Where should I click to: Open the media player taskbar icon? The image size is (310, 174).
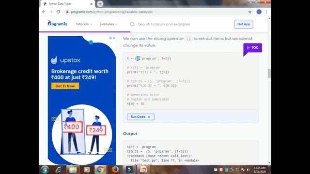click(87, 170)
